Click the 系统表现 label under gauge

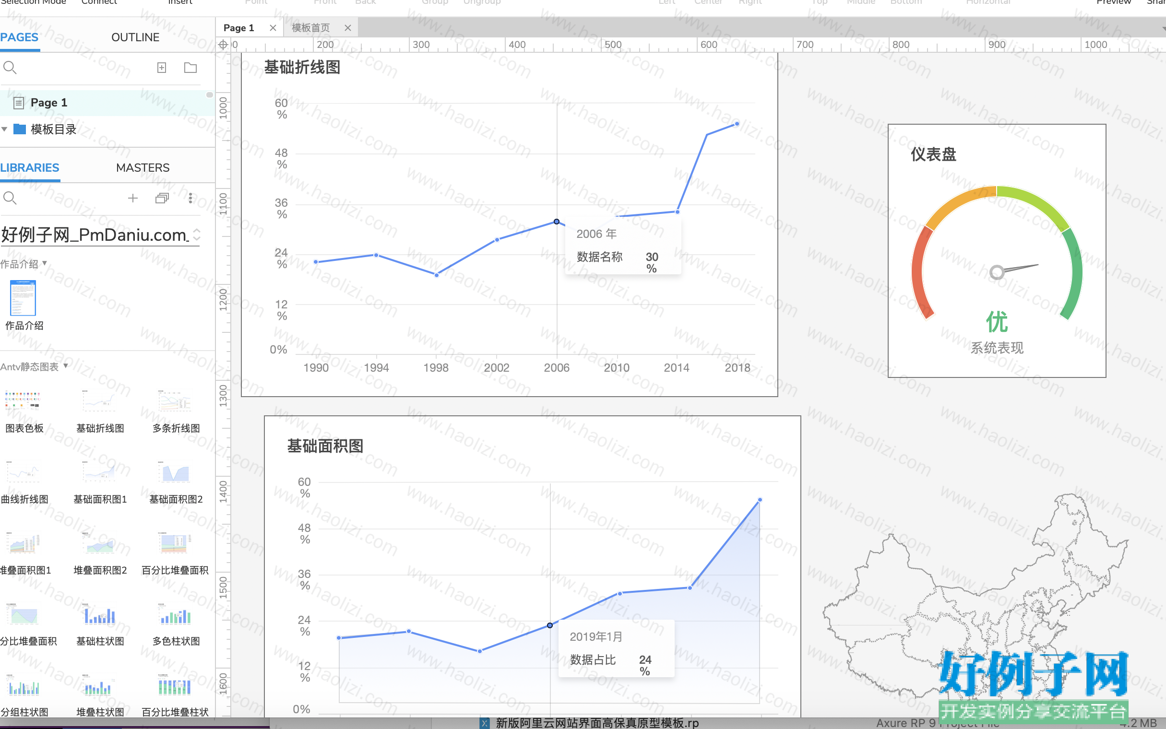pyautogui.click(x=997, y=348)
